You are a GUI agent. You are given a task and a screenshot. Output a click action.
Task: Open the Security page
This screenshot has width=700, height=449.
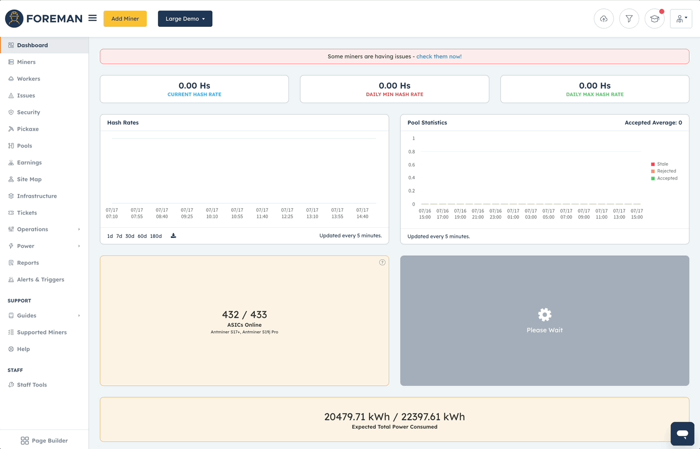[28, 112]
